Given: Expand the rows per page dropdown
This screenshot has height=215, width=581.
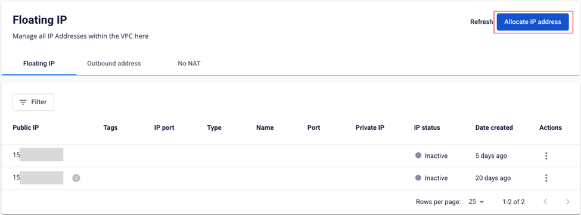Looking at the screenshot, I should pos(477,202).
